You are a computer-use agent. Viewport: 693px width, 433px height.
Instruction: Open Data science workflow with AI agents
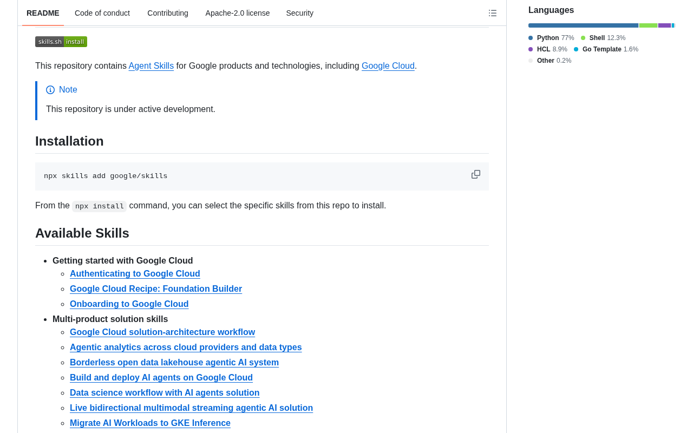(165, 393)
